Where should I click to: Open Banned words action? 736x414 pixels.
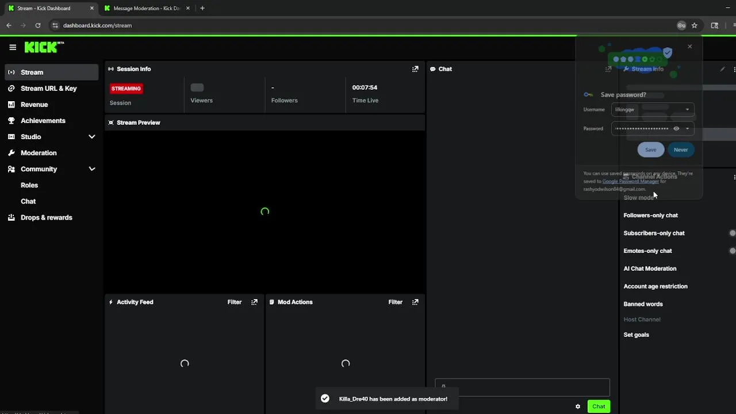click(x=643, y=304)
